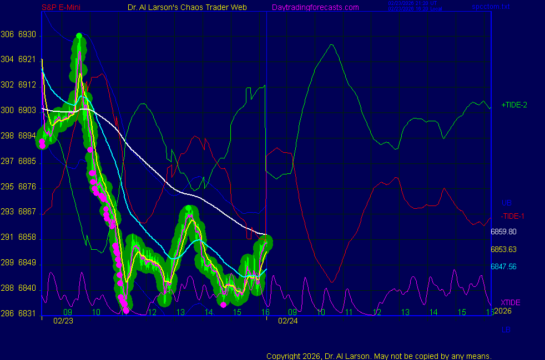This screenshot has width=545, height=360.
Task: Click the UB upper band label
Action: (x=506, y=203)
